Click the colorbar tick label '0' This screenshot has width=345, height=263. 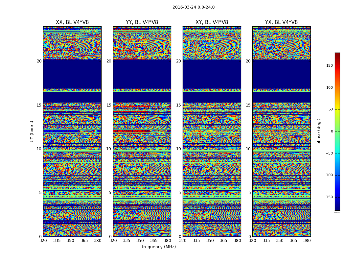click(x=332, y=131)
